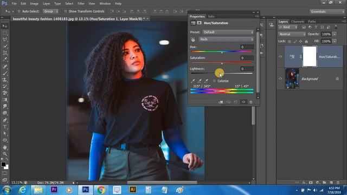The height and width of the screenshot is (195, 347).
Task: Enable Show Transform Controls checkbox
Action: pos(65,11)
